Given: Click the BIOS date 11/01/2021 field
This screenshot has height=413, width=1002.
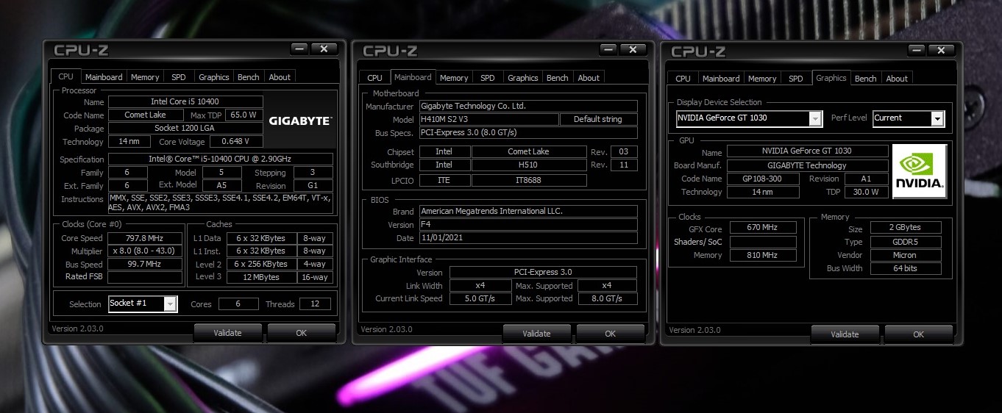Looking at the screenshot, I should pyautogui.click(x=528, y=238).
